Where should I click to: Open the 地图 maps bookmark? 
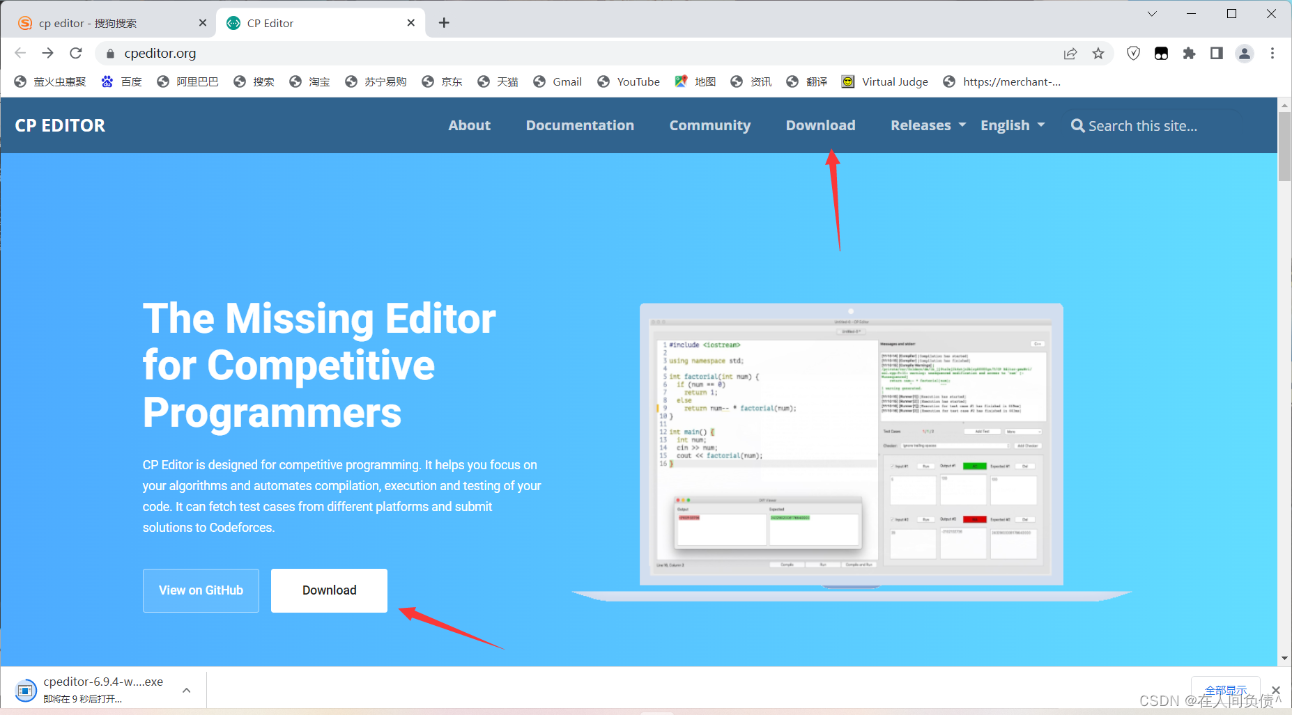(695, 81)
